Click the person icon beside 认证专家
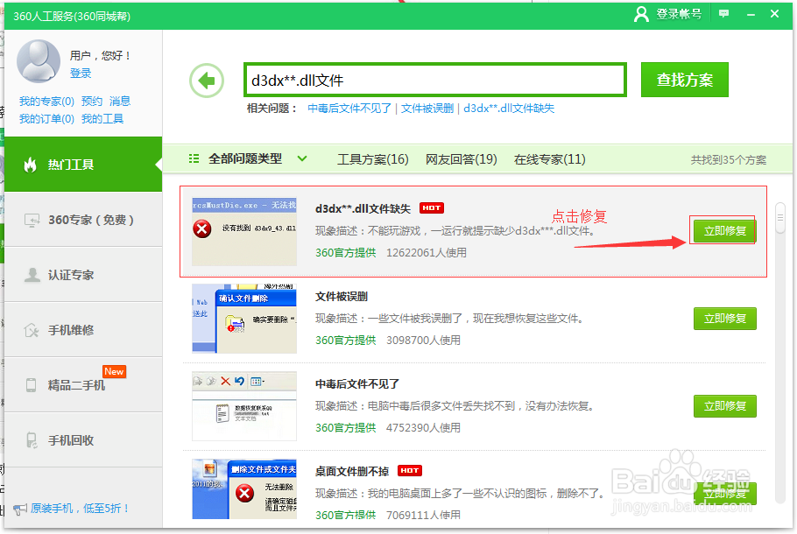797x534 pixels. (x=32, y=275)
